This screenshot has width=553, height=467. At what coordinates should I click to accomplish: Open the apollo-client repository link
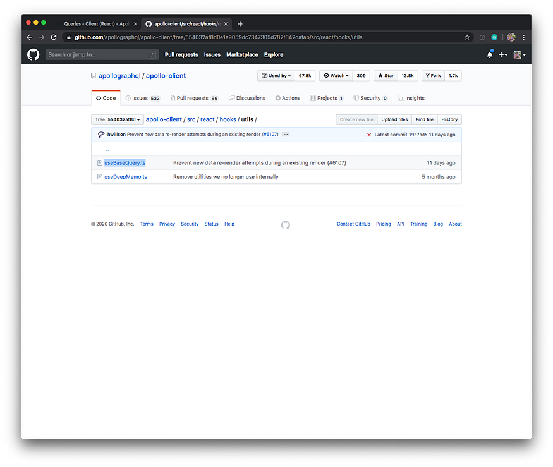click(x=166, y=76)
